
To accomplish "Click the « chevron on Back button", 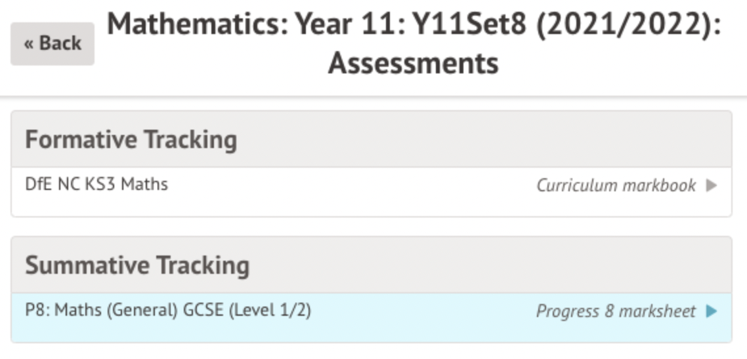I will pos(29,44).
